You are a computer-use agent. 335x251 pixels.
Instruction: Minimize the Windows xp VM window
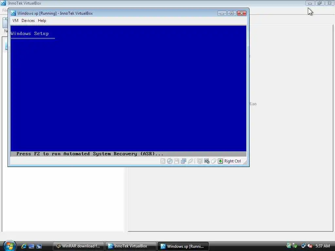tap(222, 13)
